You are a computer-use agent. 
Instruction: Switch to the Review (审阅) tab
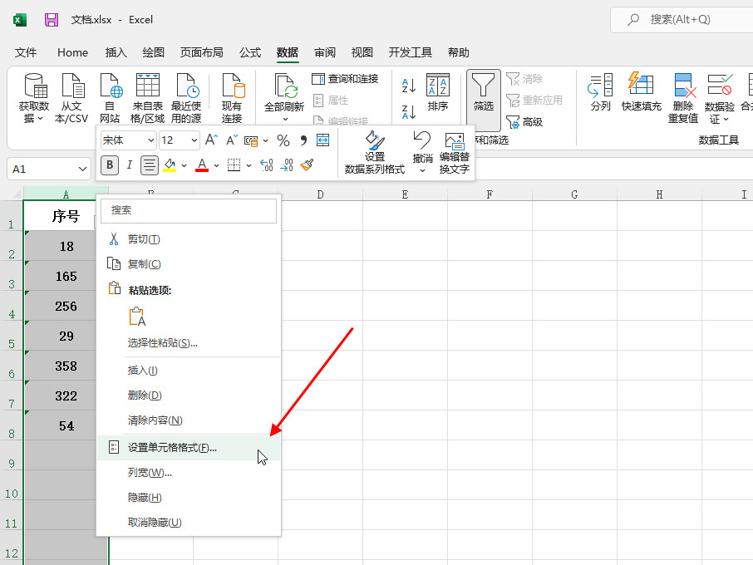click(x=325, y=52)
